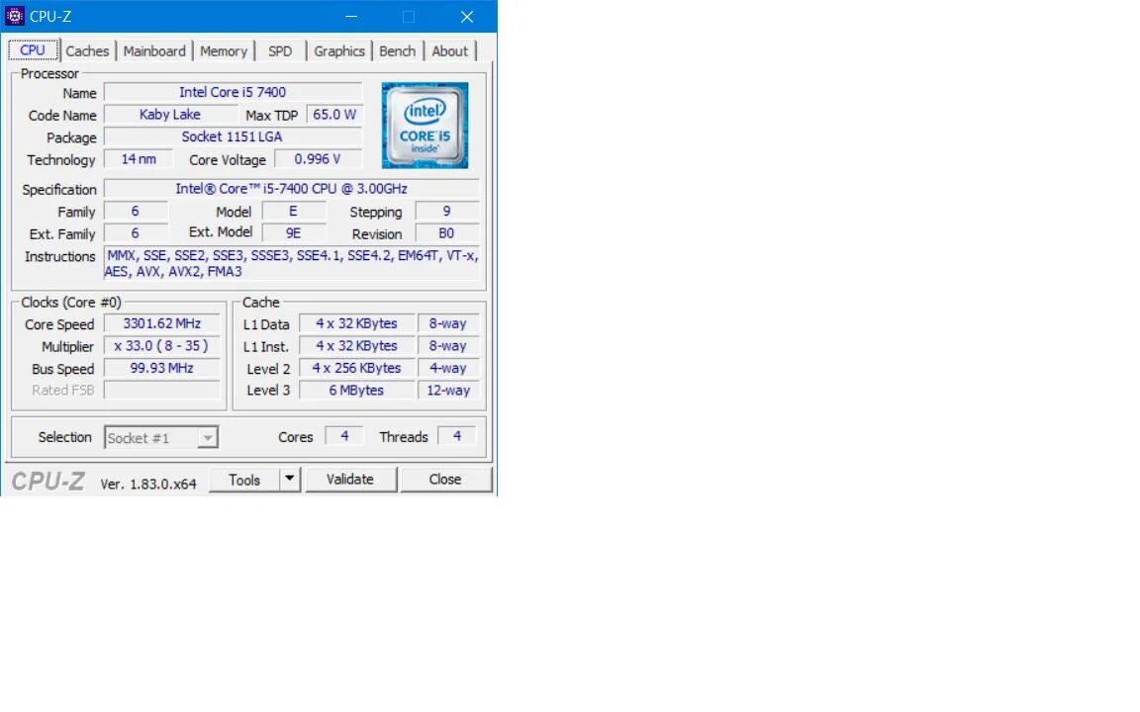Click the Ext. Model value '9E'
This screenshot has width=1140, height=712.
(294, 233)
